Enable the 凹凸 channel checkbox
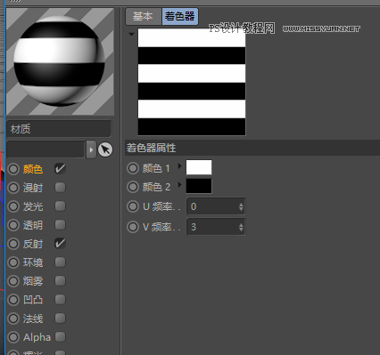This screenshot has height=355, width=380. (x=60, y=300)
